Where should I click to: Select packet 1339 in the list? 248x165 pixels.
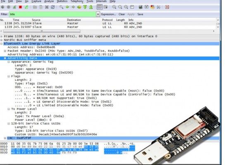click(x=108, y=27)
